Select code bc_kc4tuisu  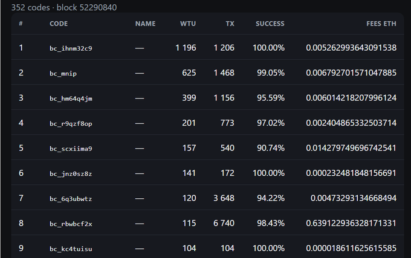(71, 249)
